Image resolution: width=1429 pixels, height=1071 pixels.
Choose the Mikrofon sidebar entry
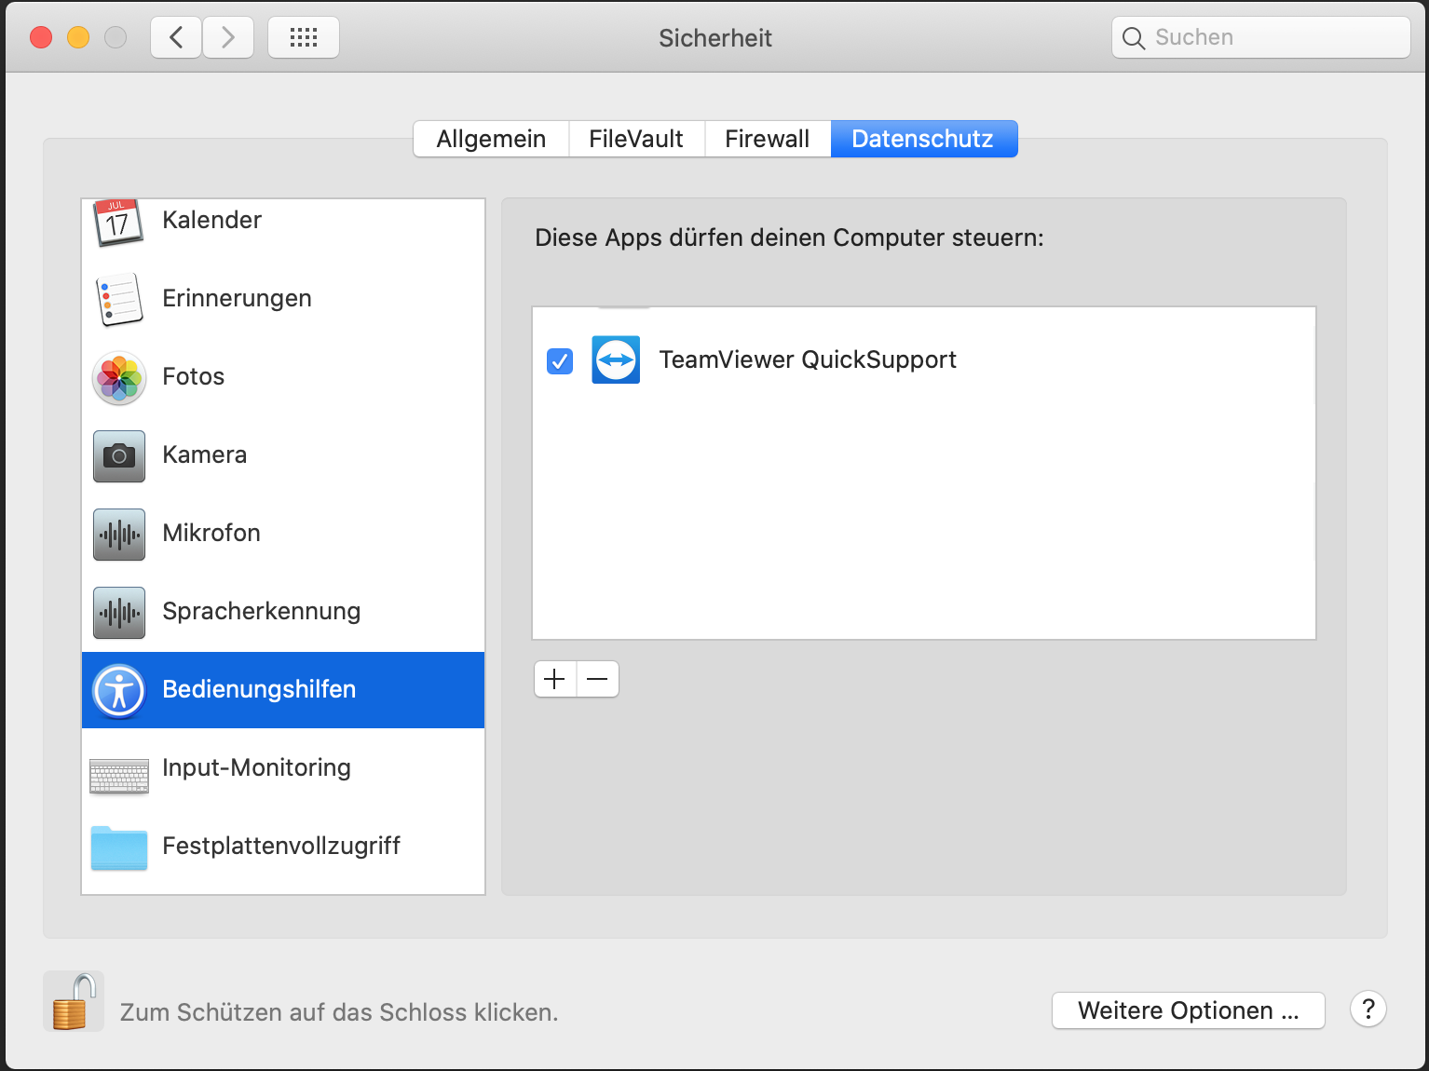click(211, 534)
